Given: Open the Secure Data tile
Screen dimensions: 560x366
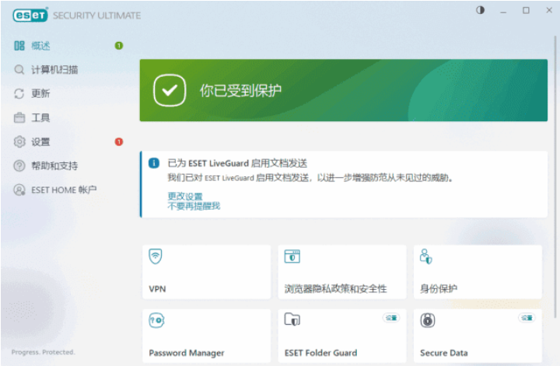Looking at the screenshot, I should tap(478, 336).
